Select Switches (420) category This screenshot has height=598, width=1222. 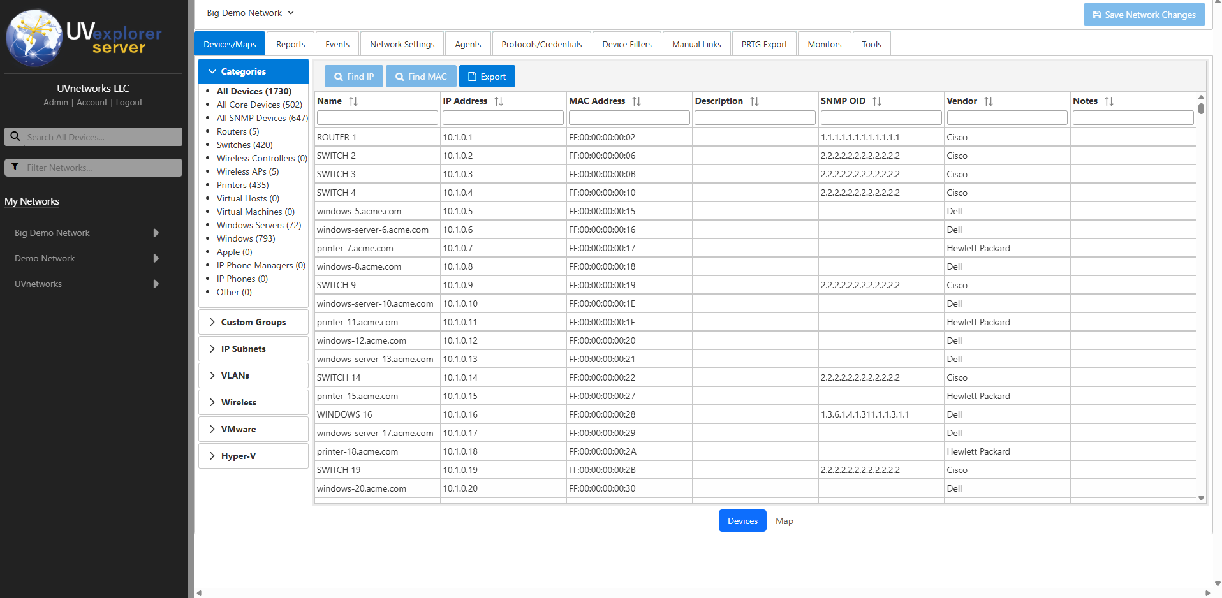[x=245, y=145]
